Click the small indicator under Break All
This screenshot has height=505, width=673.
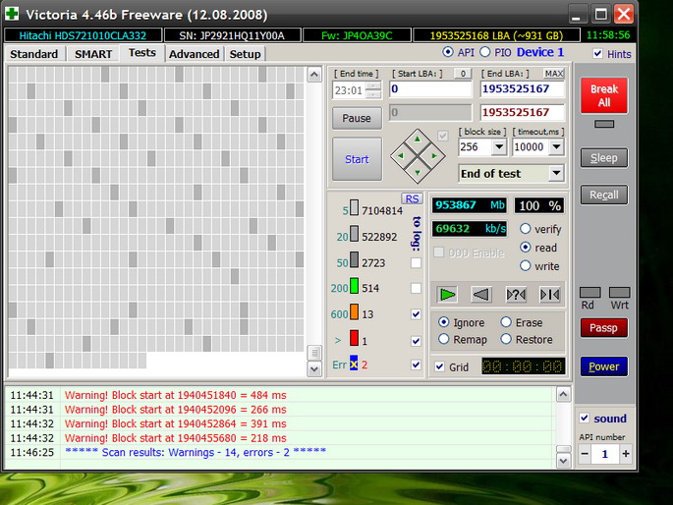point(604,124)
